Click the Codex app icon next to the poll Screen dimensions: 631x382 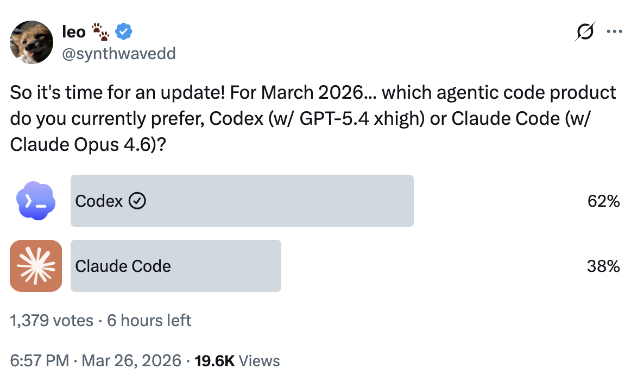point(35,201)
